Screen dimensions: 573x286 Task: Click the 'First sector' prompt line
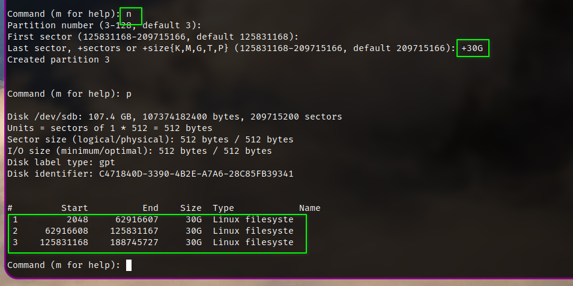(153, 37)
